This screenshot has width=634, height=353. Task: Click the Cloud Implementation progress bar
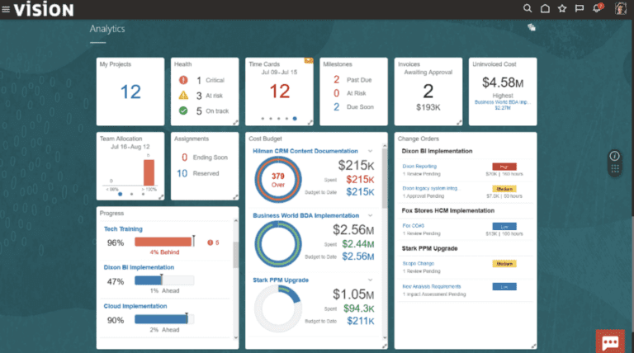164,319
